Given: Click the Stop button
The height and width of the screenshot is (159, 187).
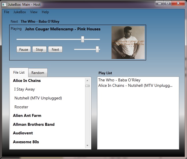Looking at the screenshot, I should tap(39, 49).
